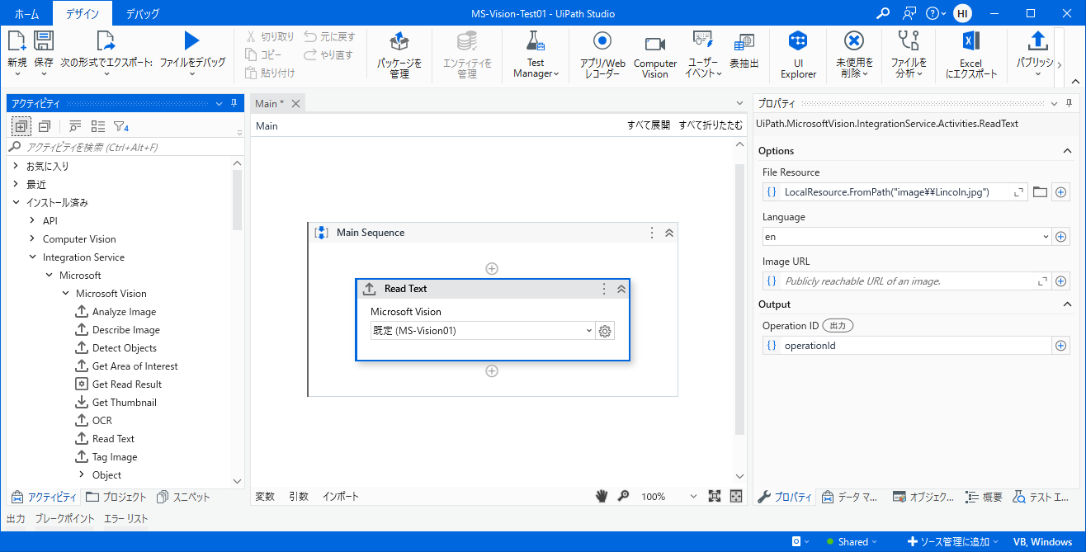Switch to the ホーム tab

coord(26,13)
